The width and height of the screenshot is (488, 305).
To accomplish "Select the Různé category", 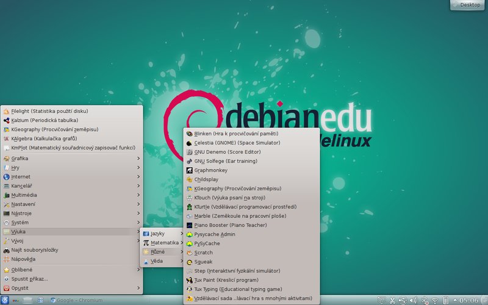I will [x=162, y=252].
